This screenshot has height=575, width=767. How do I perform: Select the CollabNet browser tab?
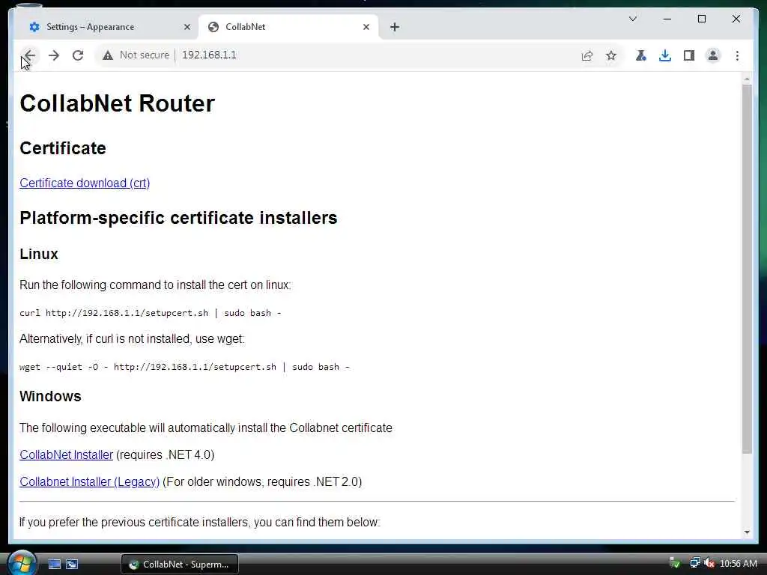[x=288, y=27]
